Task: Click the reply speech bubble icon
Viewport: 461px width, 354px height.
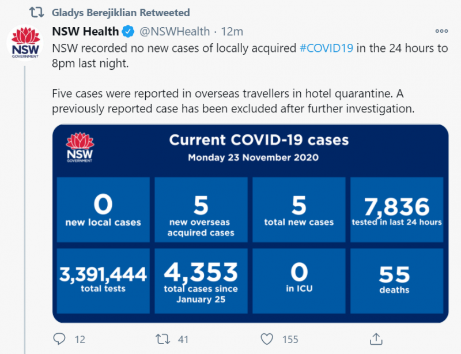Action: coord(59,339)
